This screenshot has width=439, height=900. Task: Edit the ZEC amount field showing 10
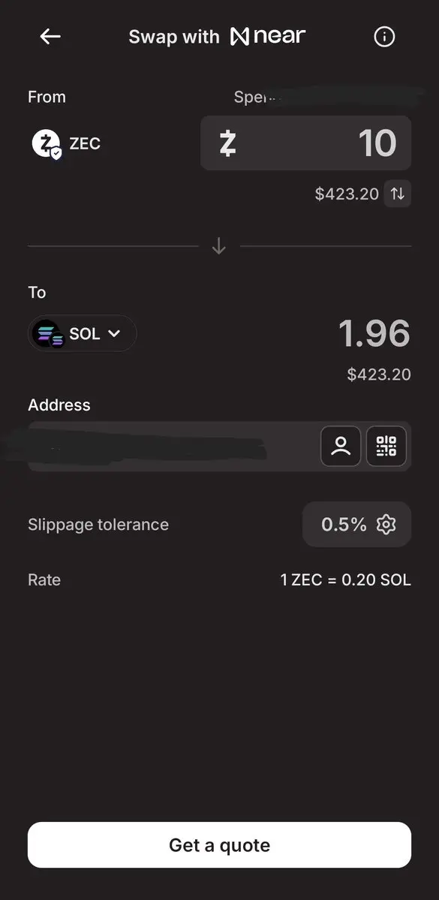coord(306,143)
